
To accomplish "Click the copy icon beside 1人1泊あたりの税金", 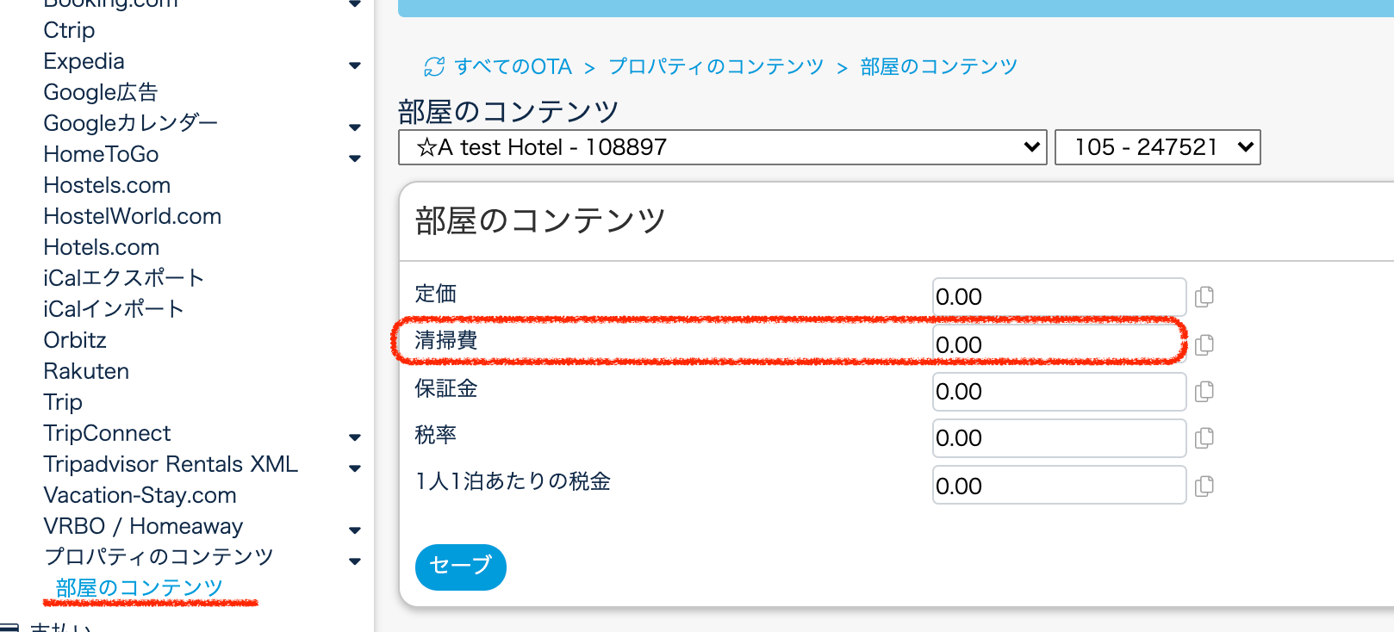I will (1204, 486).
